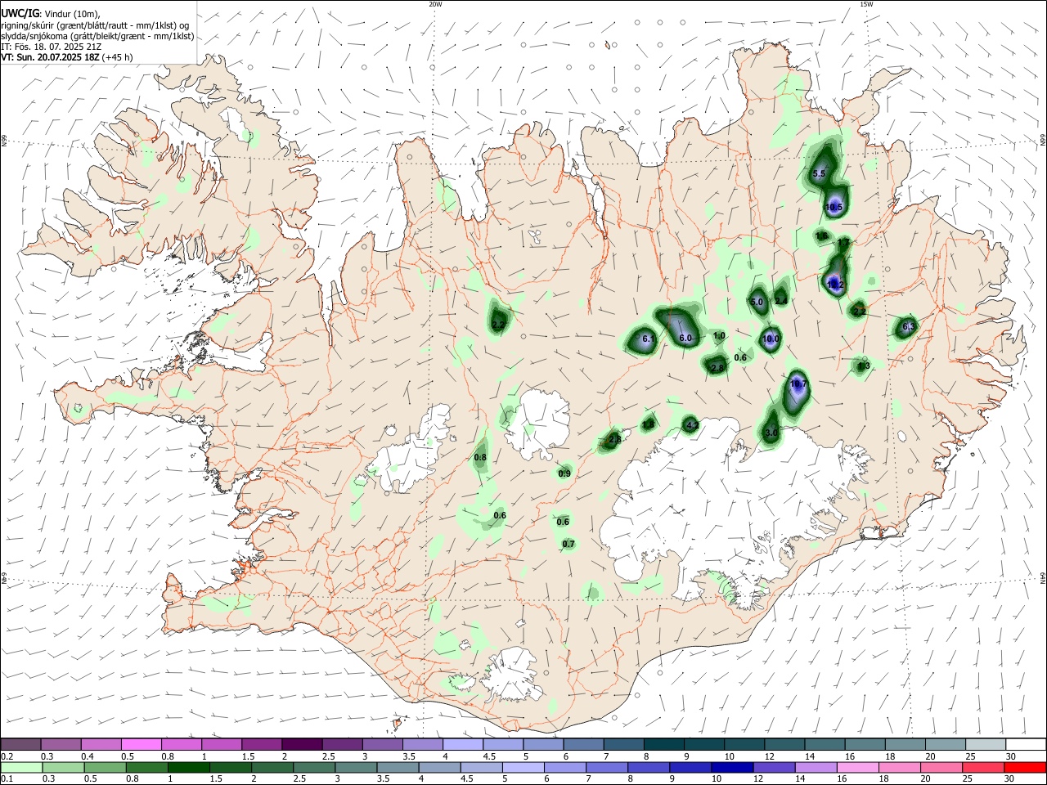Click the 3.0 value near the glacier

click(771, 433)
